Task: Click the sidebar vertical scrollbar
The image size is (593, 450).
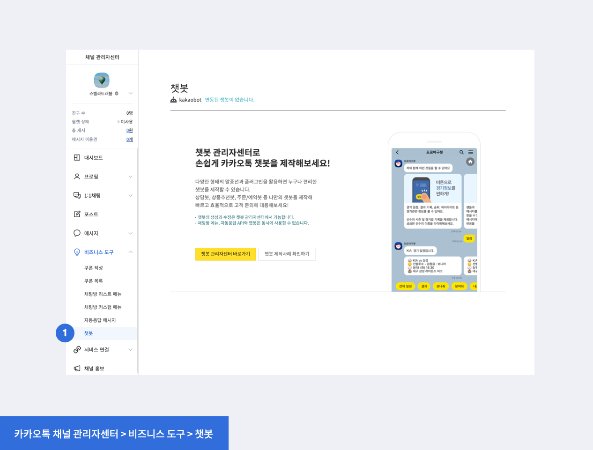Action: pos(137,261)
